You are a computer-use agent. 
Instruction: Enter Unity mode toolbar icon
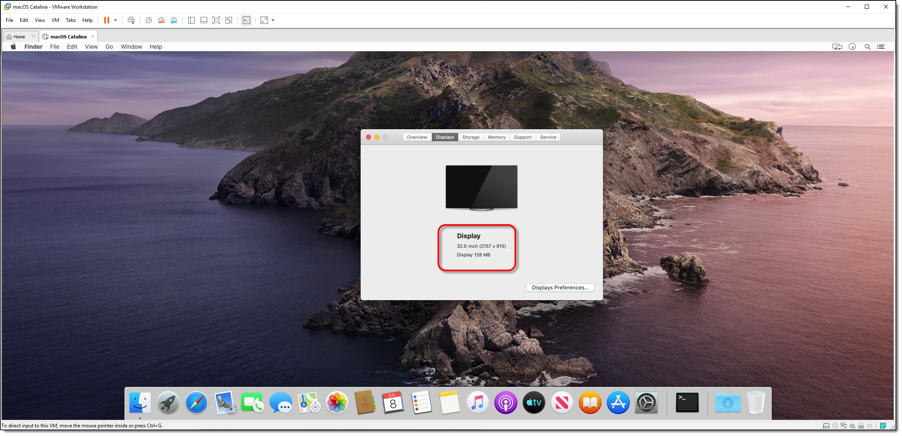(x=229, y=20)
